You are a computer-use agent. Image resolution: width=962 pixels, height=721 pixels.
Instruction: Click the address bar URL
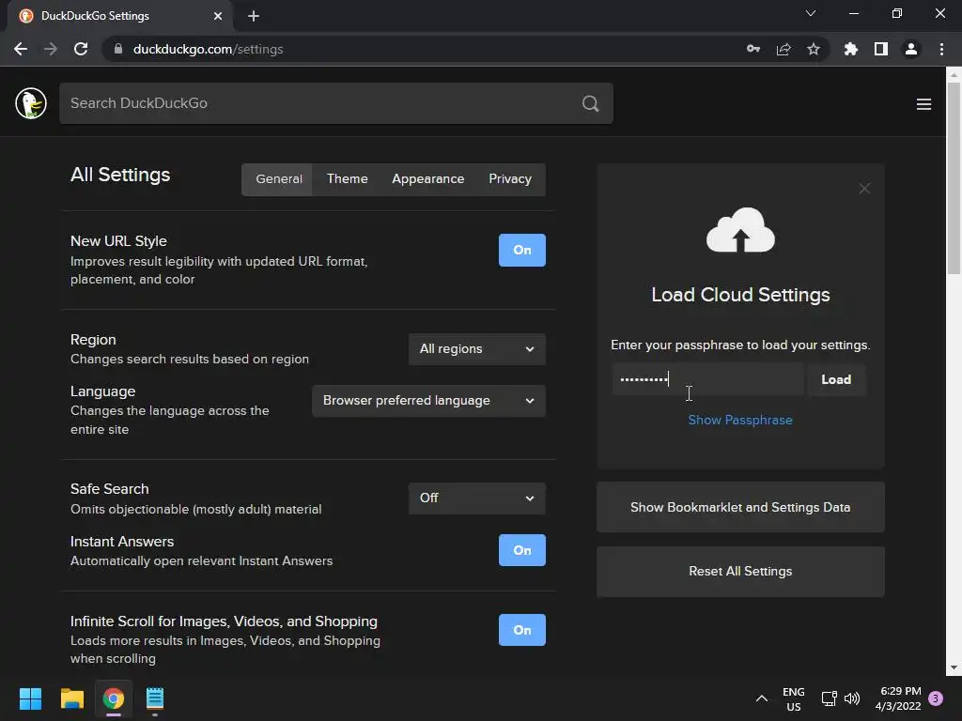click(x=208, y=49)
